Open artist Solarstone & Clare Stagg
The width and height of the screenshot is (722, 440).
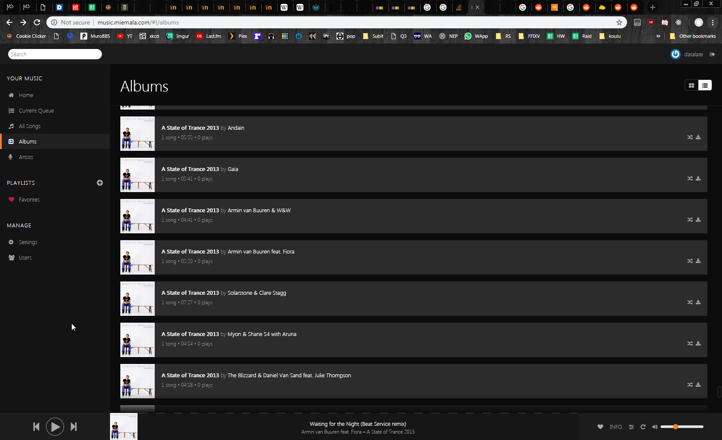(257, 293)
